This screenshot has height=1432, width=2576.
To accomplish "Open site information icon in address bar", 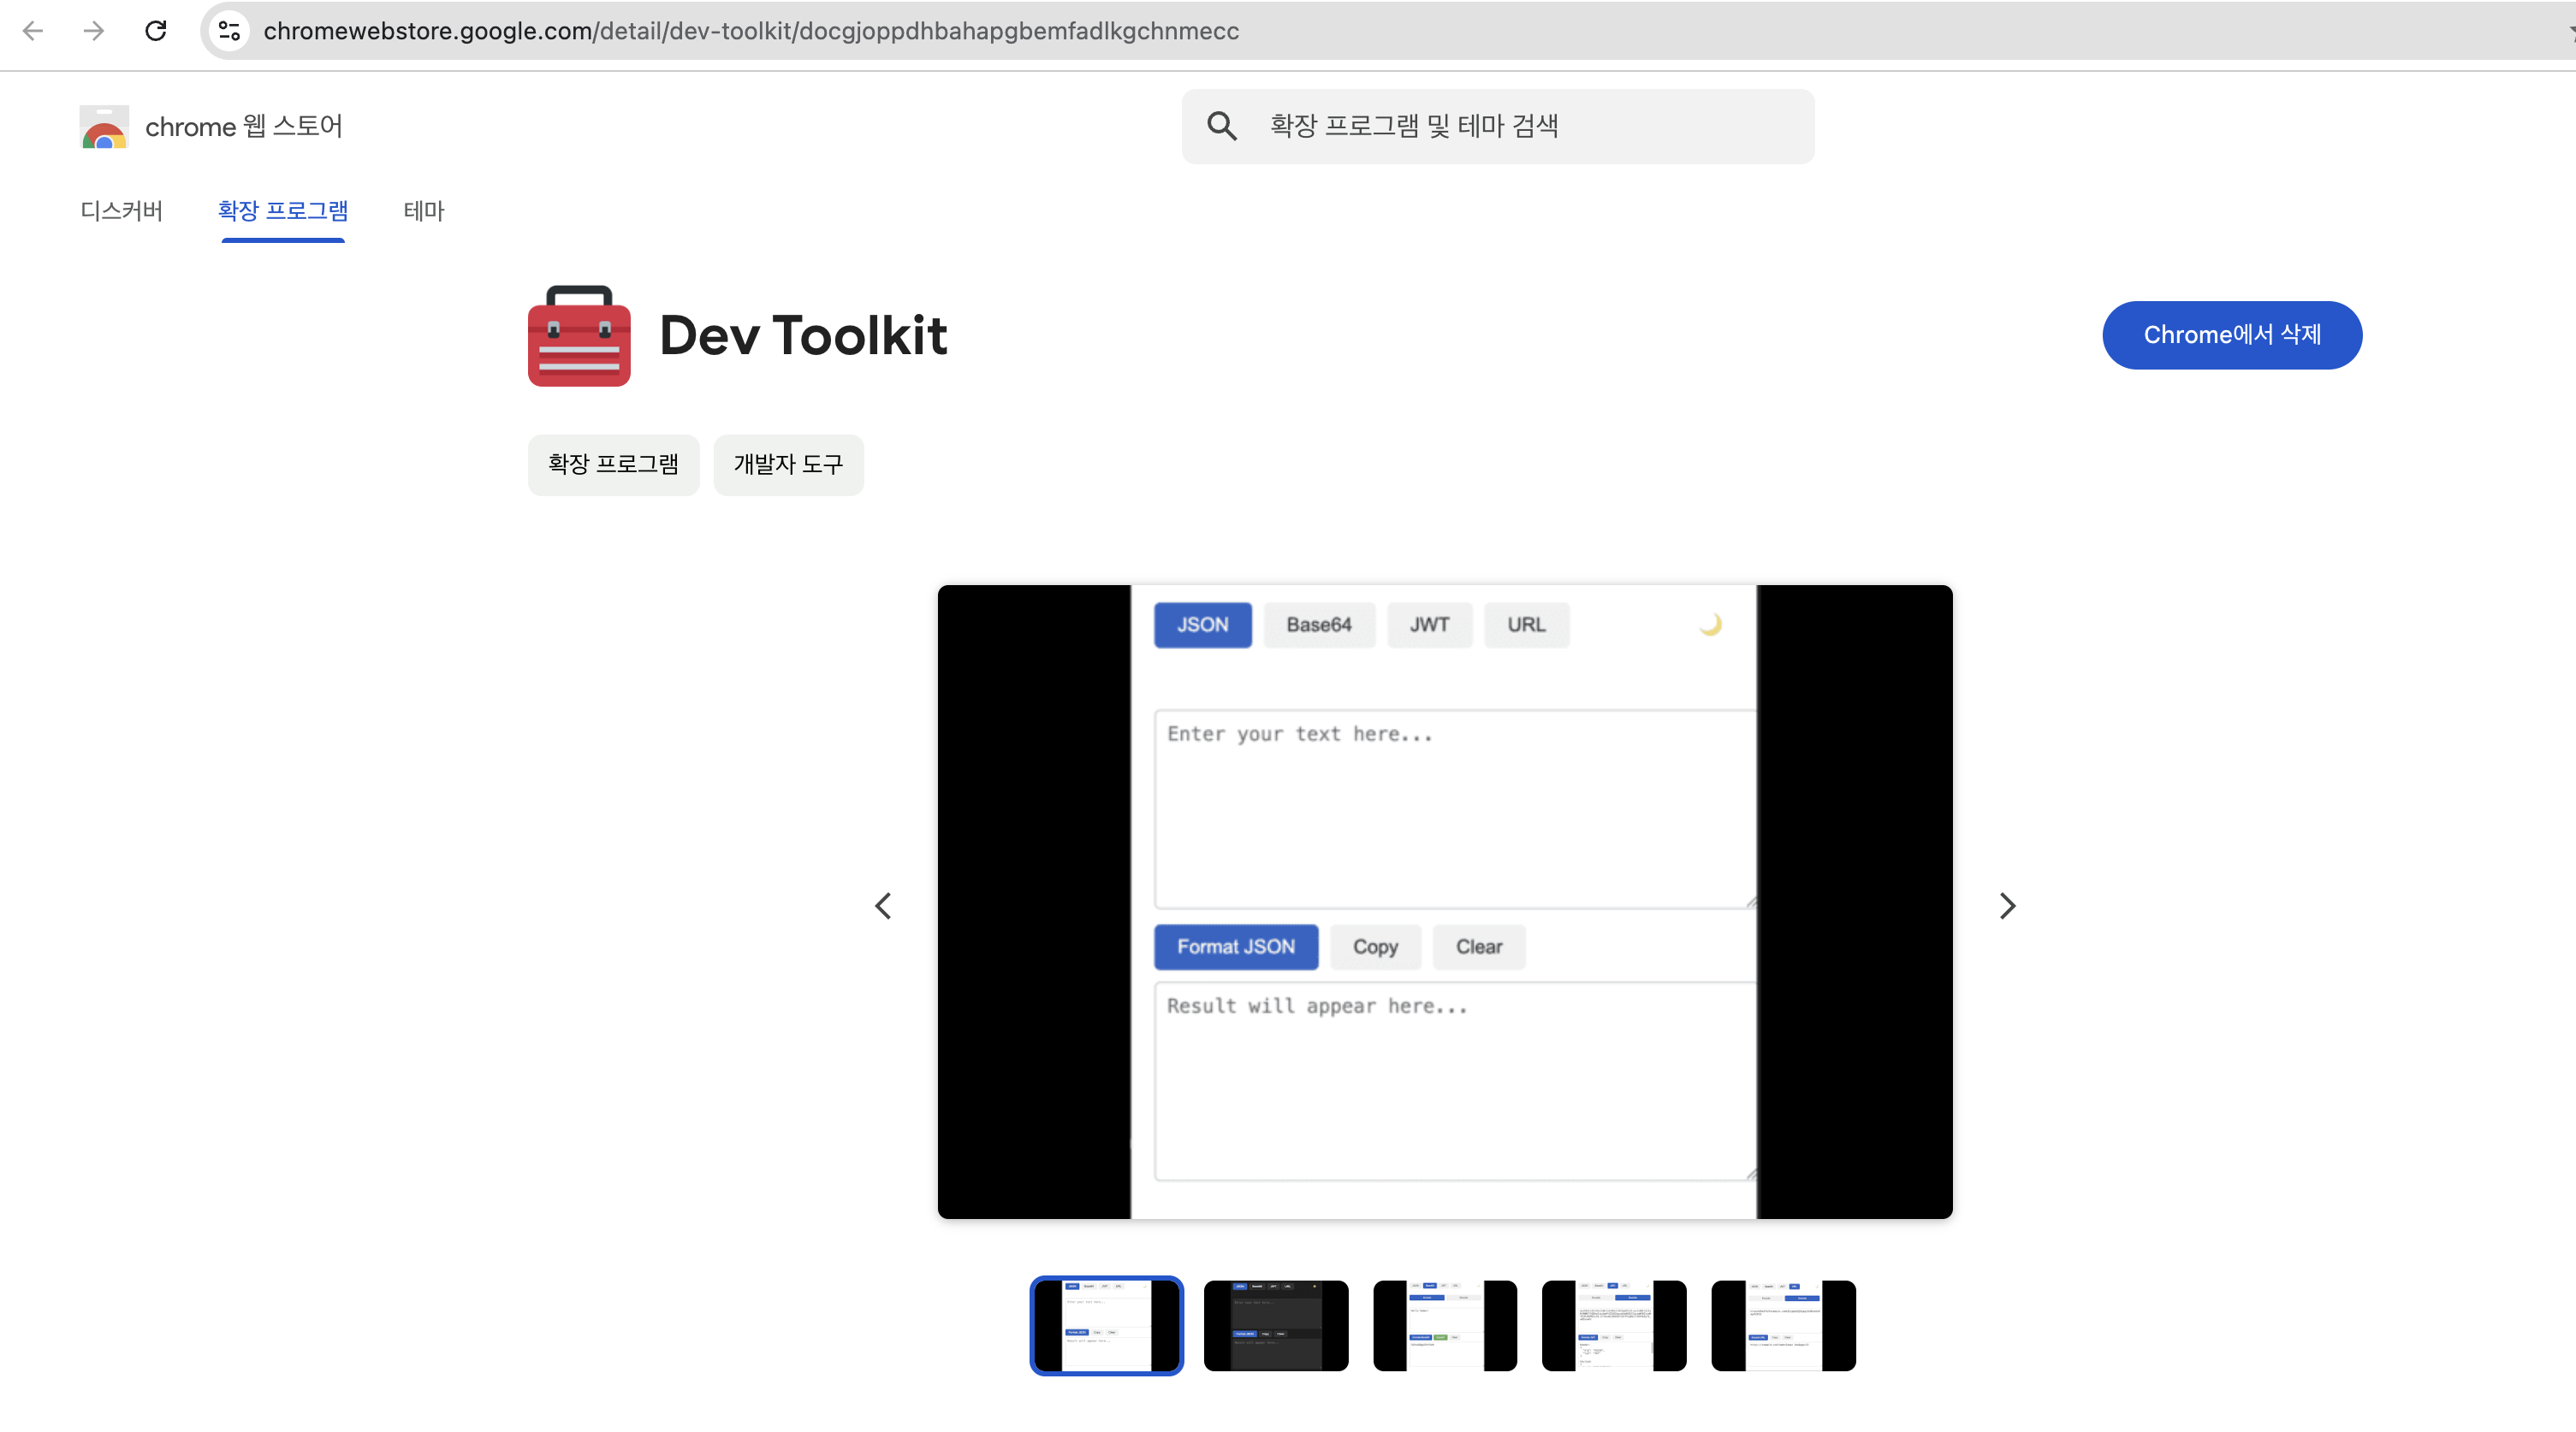I will (230, 31).
